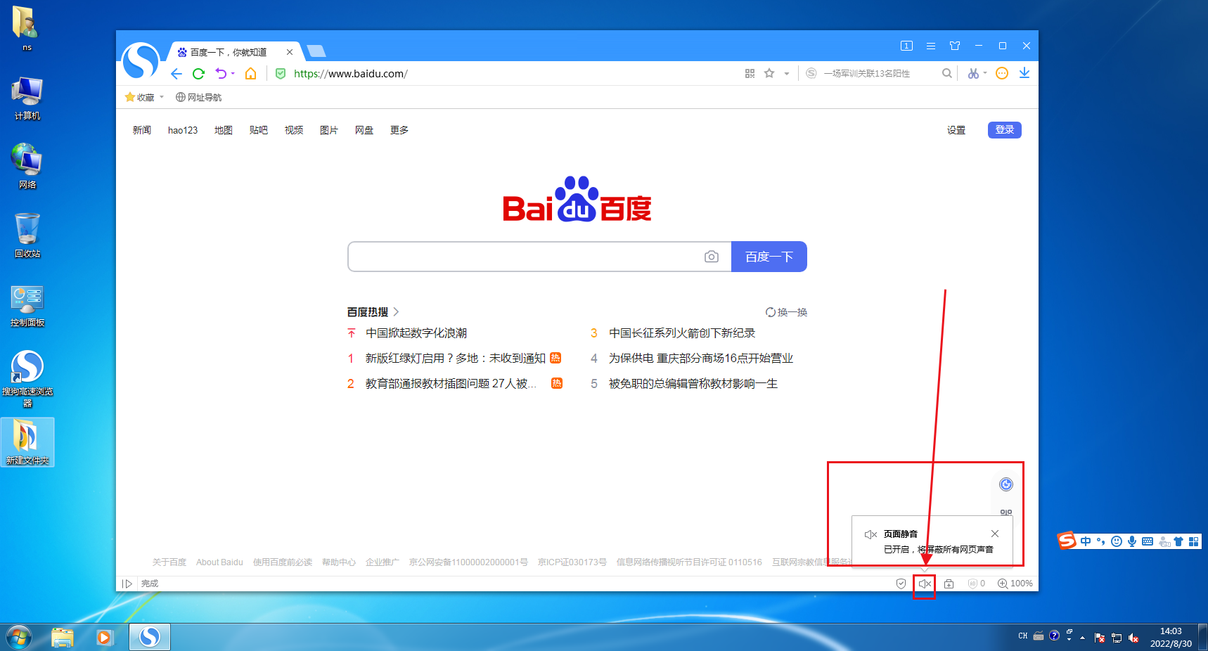Click the Sogou search box in toolbar
1208x651 pixels.
coord(879,73)
